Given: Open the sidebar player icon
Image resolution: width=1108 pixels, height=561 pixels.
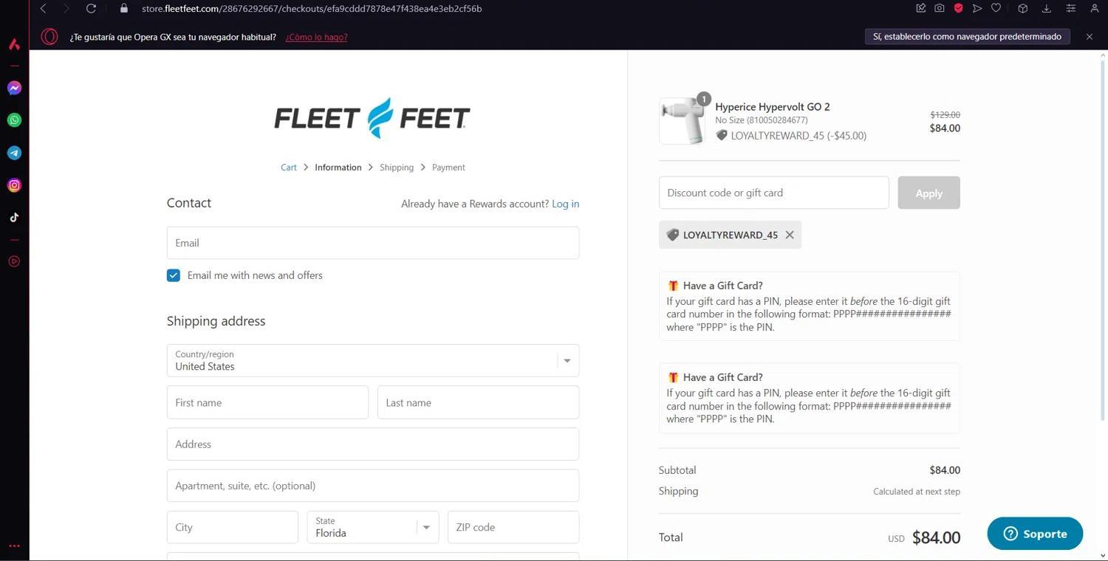Looking at the screenshot, I should pos(14,261).
